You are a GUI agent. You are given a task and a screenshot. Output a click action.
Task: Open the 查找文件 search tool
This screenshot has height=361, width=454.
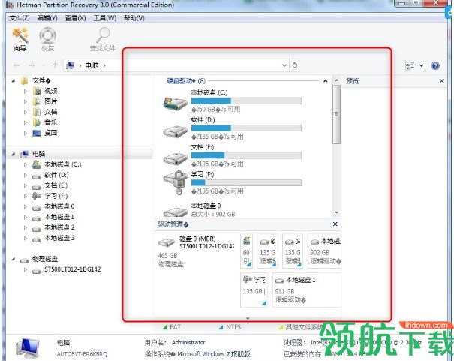103,39
